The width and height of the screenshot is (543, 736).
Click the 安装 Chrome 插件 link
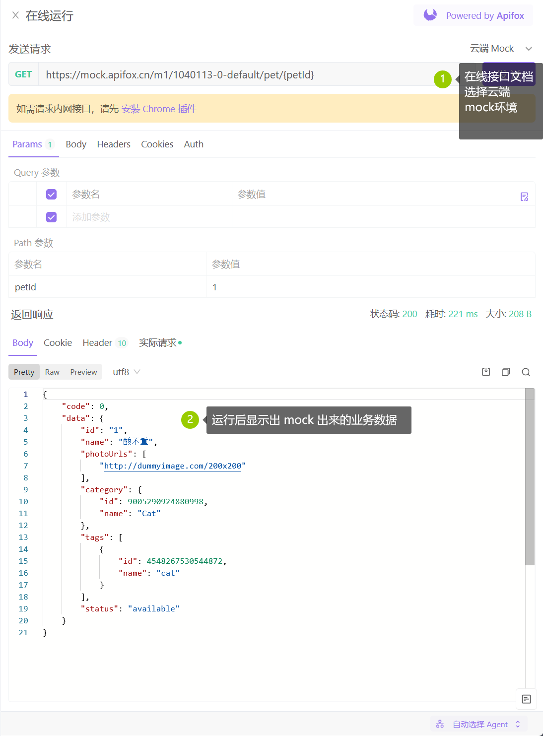159,109
